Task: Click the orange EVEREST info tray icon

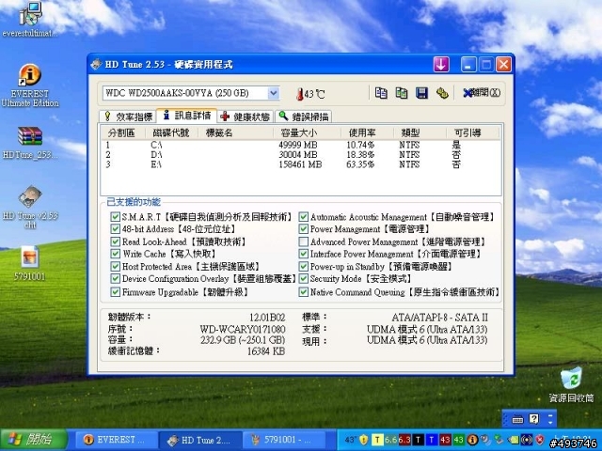Action: coord(472,440)
